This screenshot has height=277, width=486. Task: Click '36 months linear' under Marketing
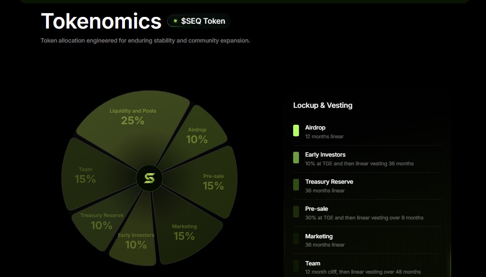pos(325,245)
